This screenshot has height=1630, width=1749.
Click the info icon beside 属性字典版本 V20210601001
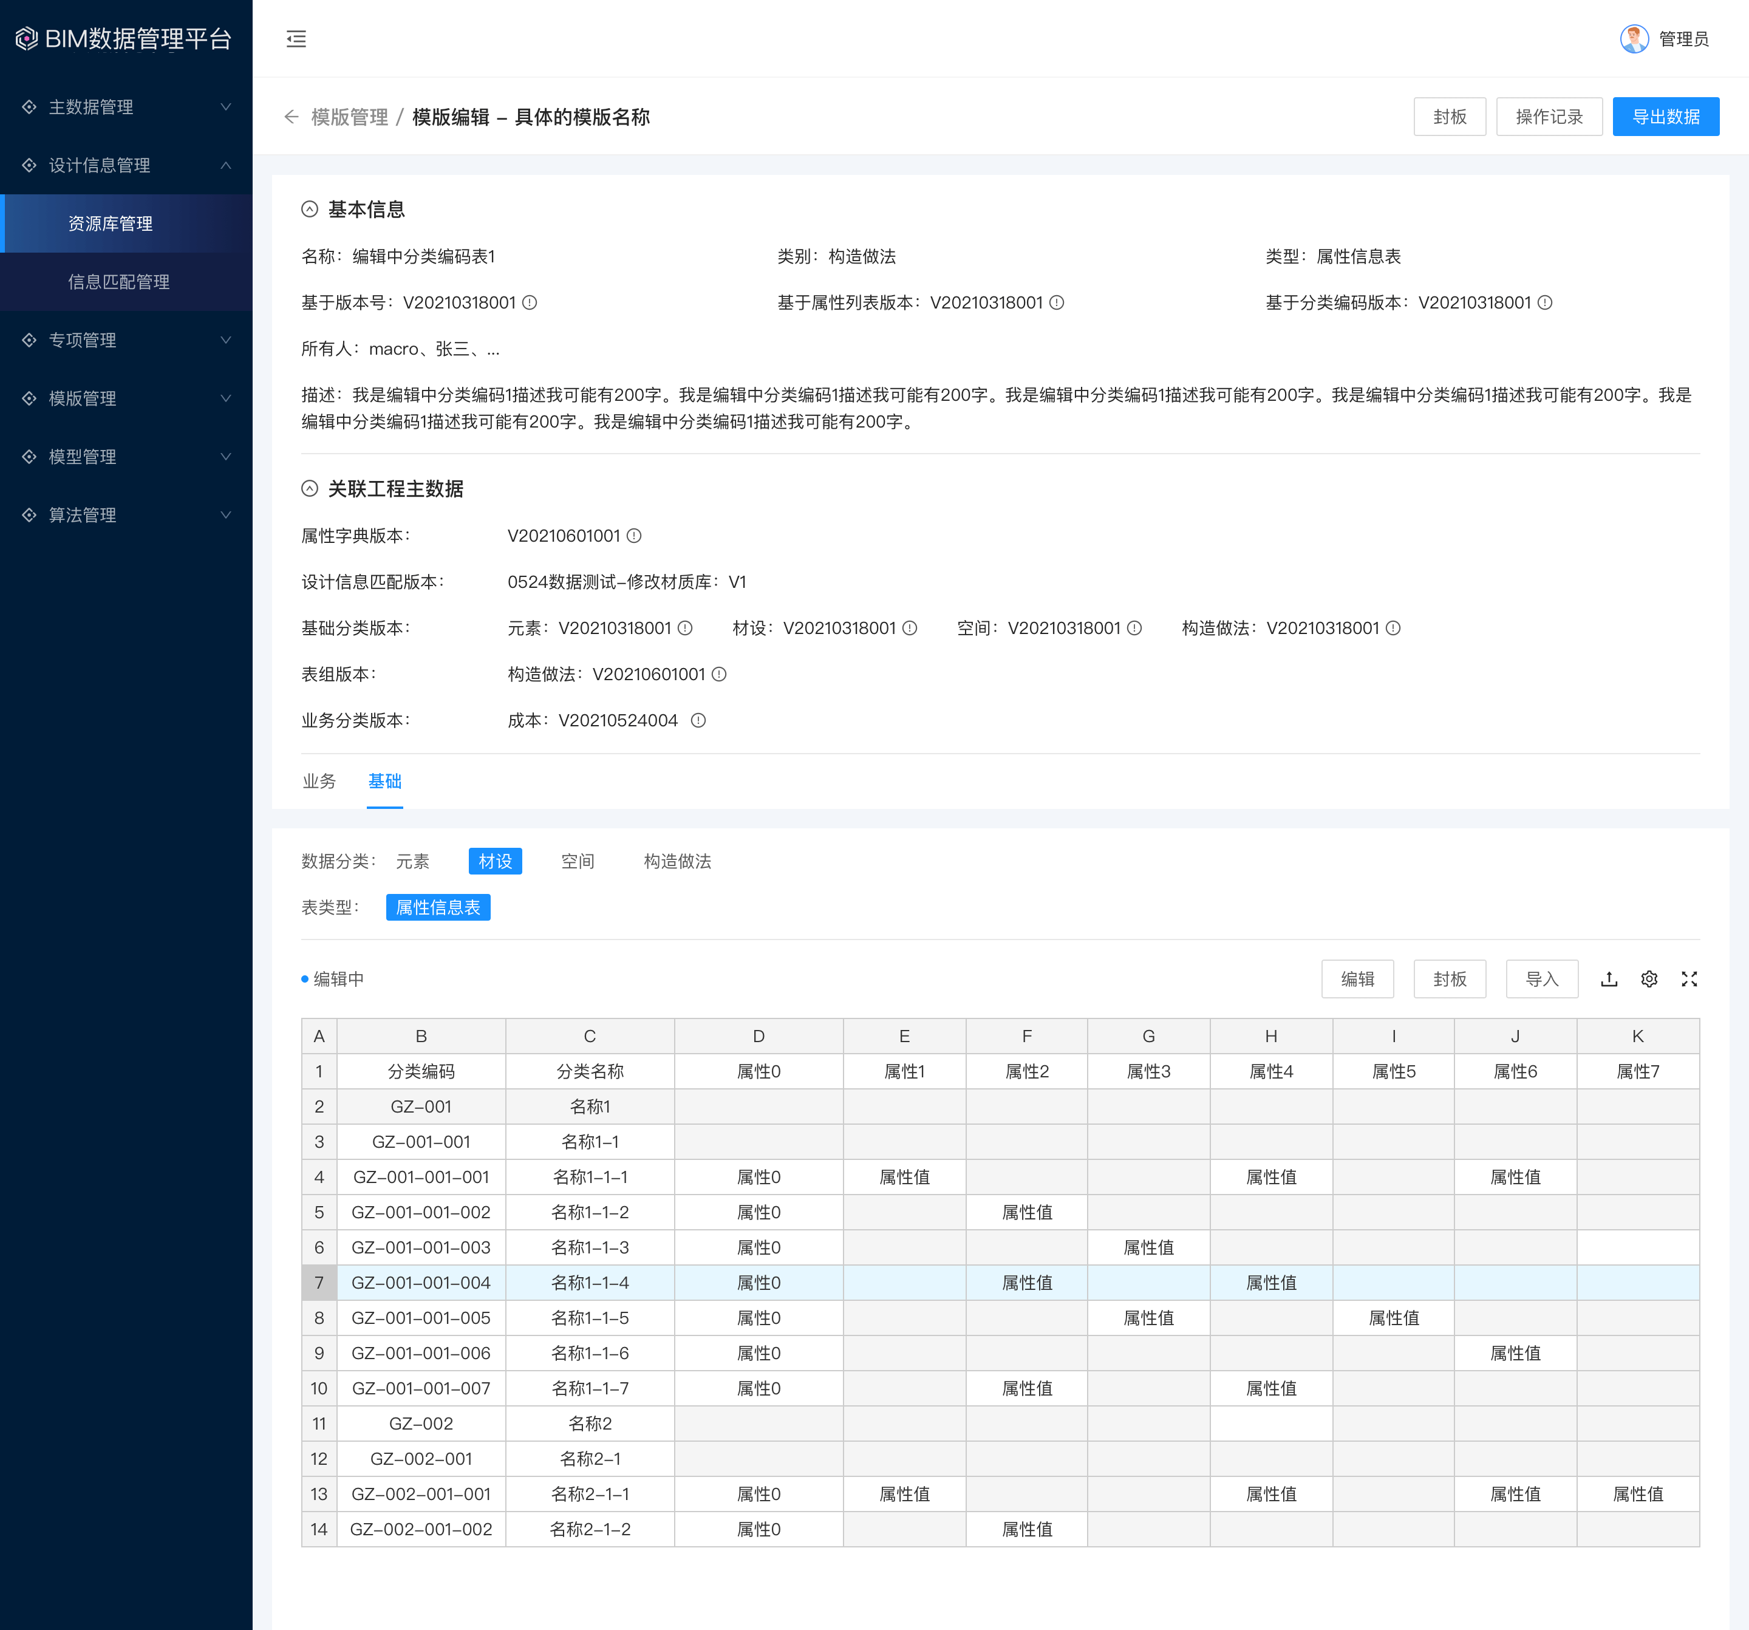635,536
